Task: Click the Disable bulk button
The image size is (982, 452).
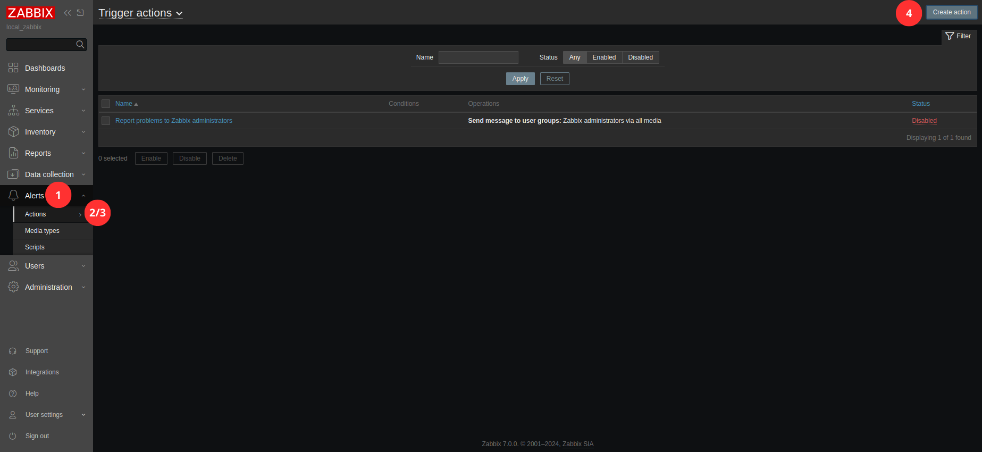Action: [190, 158]
